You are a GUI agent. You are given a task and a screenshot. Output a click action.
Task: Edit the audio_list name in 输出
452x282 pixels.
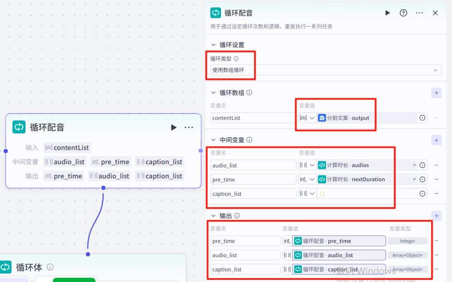[245, 255]
